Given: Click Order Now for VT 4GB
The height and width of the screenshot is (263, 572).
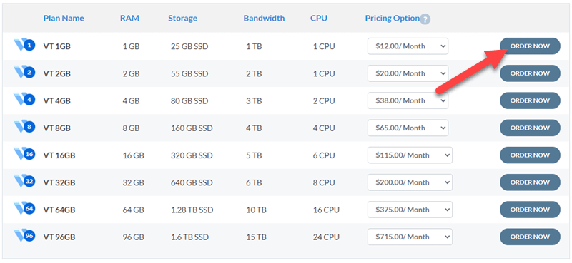Looking at the screenshot, I should point(530,100).
